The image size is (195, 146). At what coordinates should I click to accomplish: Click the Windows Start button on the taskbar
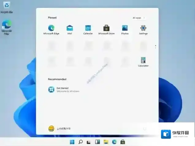pyautogui.click(x=72, y=142)
